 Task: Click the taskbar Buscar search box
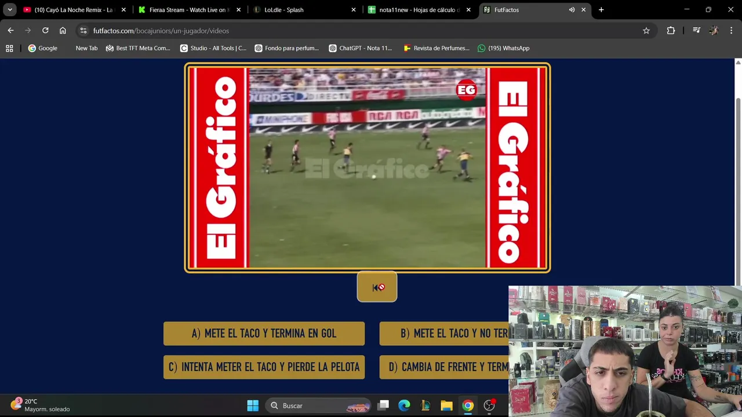click(318, 405)
